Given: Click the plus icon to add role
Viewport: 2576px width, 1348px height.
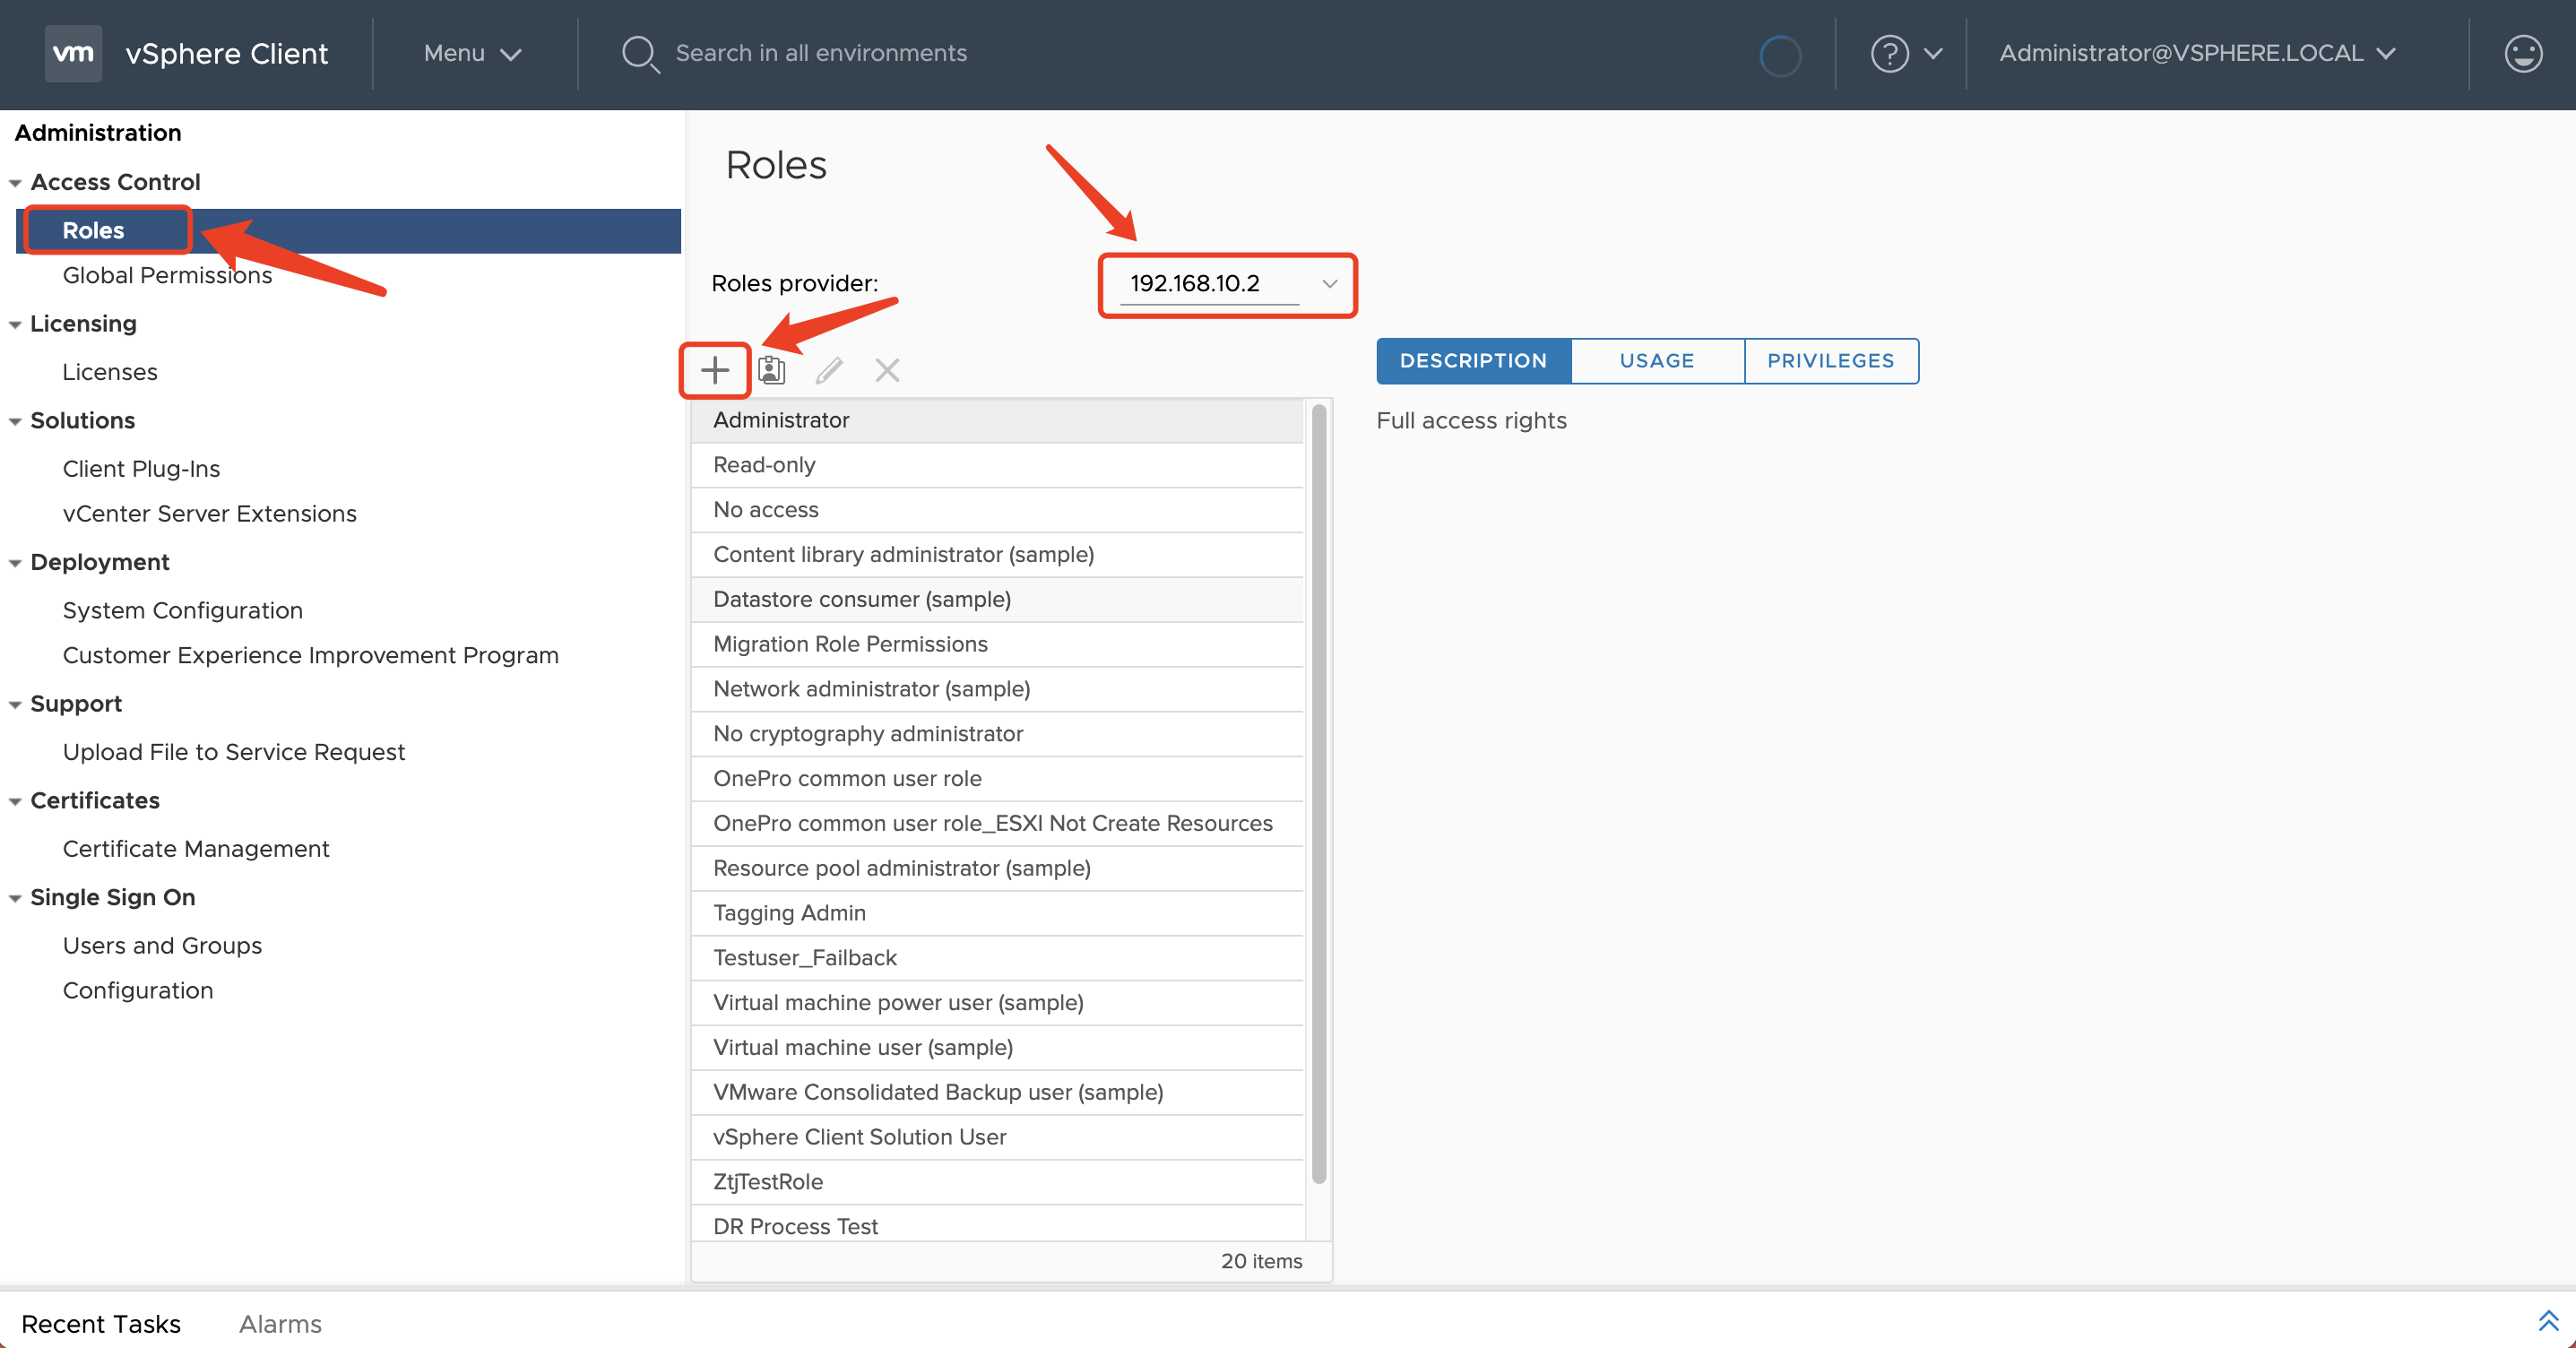Looking at the screenshot, I should pyautogui.click(x=714, y=371).
